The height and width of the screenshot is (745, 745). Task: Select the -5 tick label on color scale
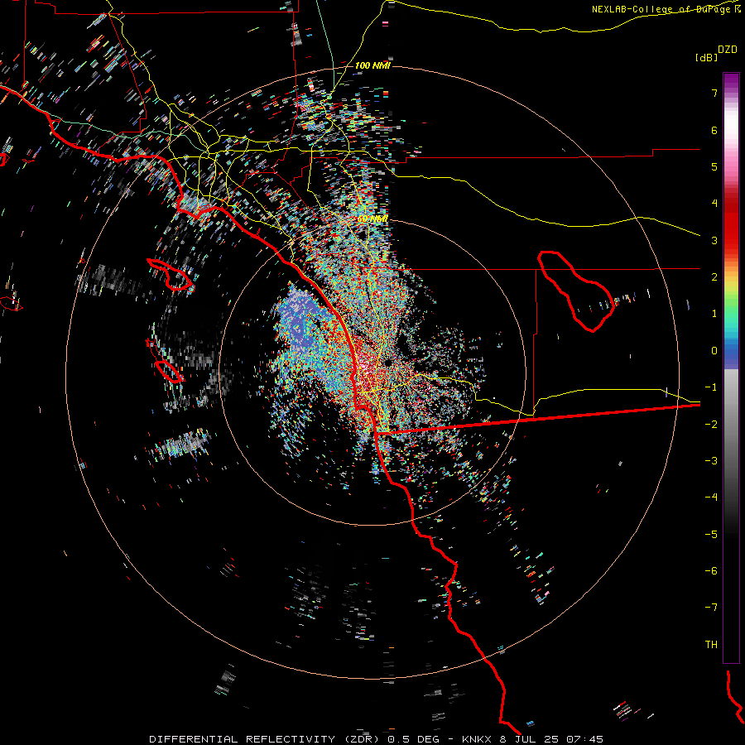coord(711,534)
